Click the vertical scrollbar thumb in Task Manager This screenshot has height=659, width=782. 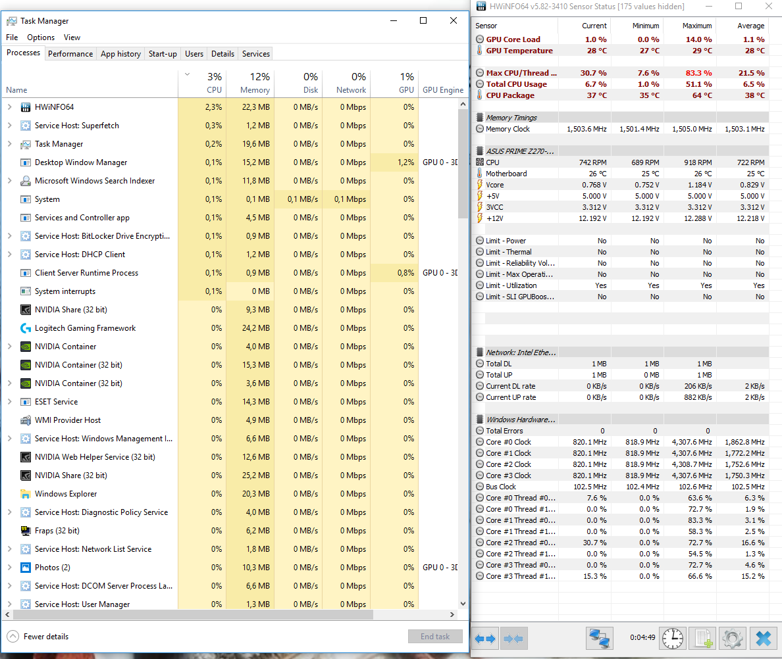(x=463, y=163)
